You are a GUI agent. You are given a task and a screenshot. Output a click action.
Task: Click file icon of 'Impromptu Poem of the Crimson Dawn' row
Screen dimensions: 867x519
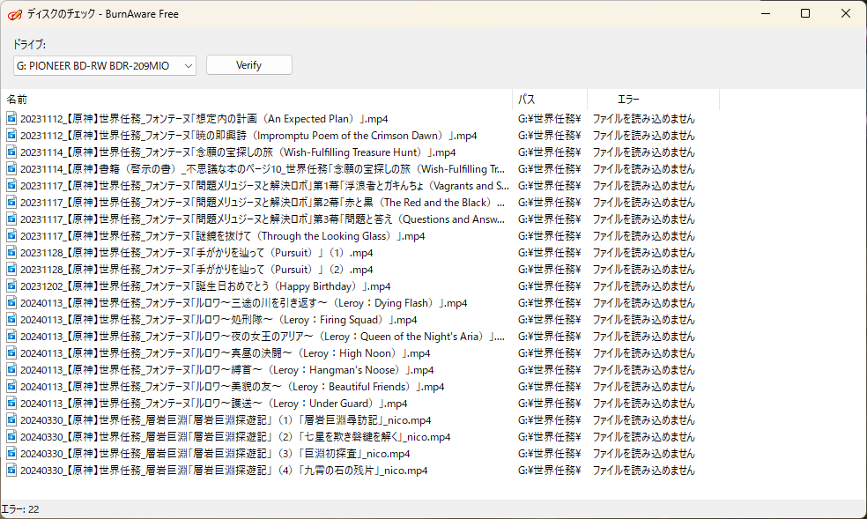click(11, 135)
